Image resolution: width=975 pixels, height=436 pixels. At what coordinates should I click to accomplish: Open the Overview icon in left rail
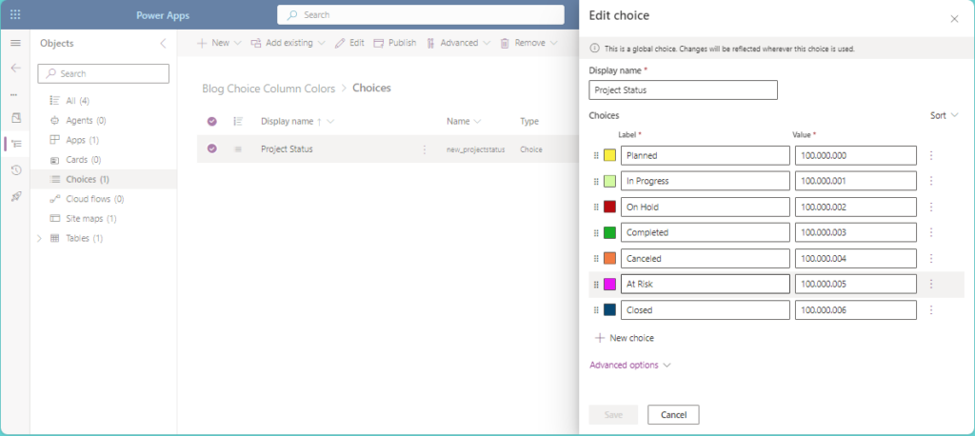pyautogui.click(x=16, y=117)
